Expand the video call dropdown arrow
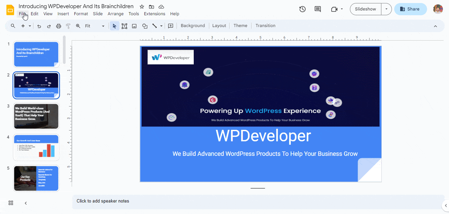The height and width of the screenshot is (214, 449). (342, 9)
